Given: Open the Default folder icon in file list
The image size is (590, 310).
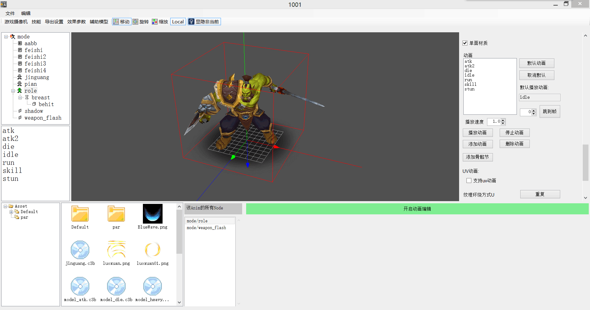Looking at the screenshot, I should pyautogui.click(x=80, y=214).
